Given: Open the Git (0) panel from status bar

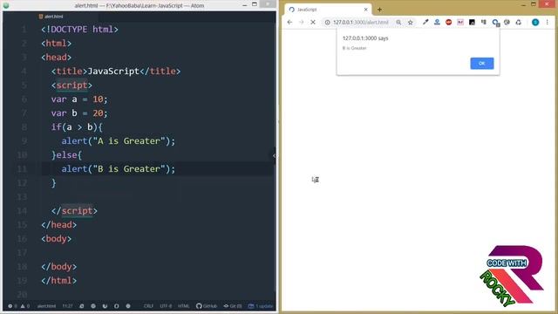Looking at the screenshot, I should pos(233,306).
